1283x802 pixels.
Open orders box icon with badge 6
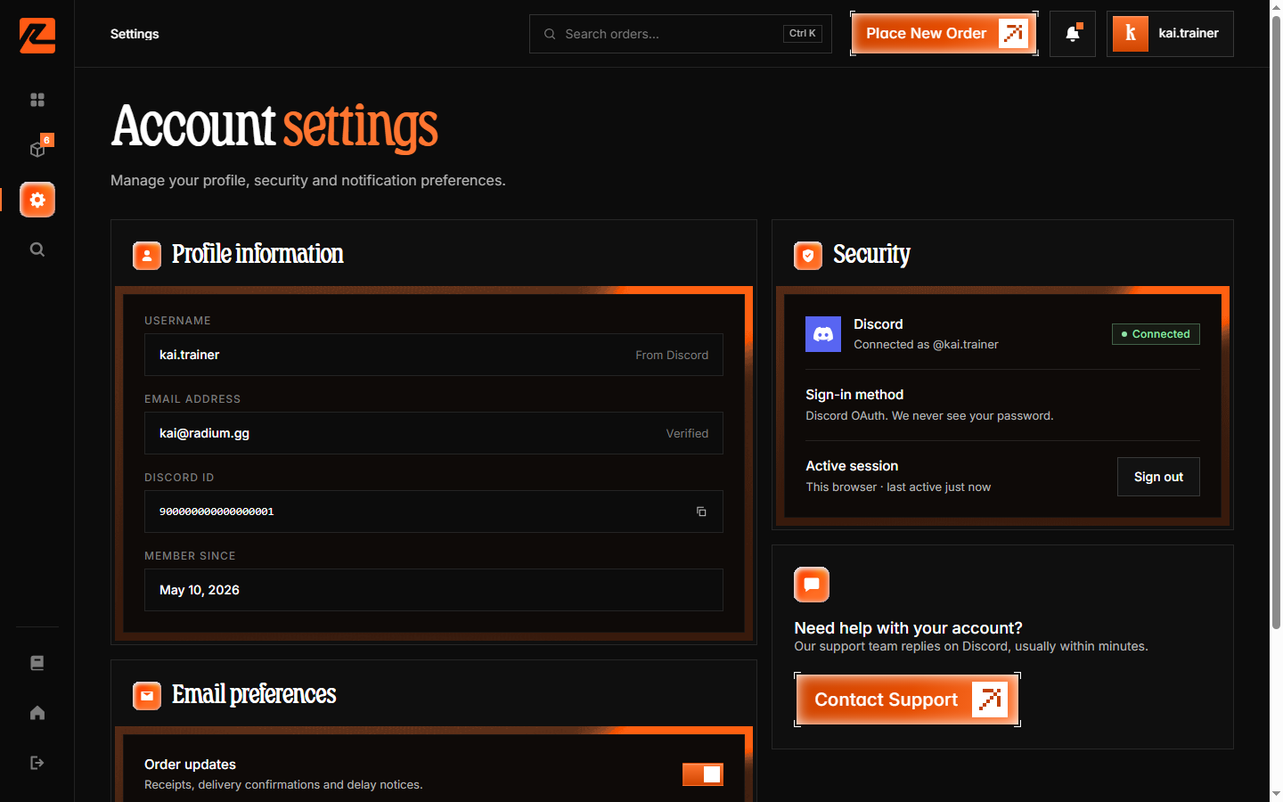click(x=37, y=150)
